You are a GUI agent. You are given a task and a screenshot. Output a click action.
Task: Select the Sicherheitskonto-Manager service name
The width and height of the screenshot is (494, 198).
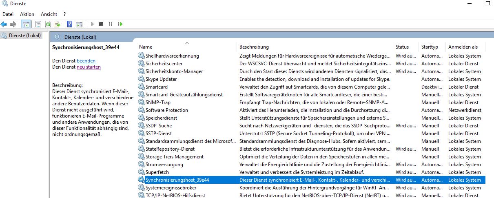point(174,71)
